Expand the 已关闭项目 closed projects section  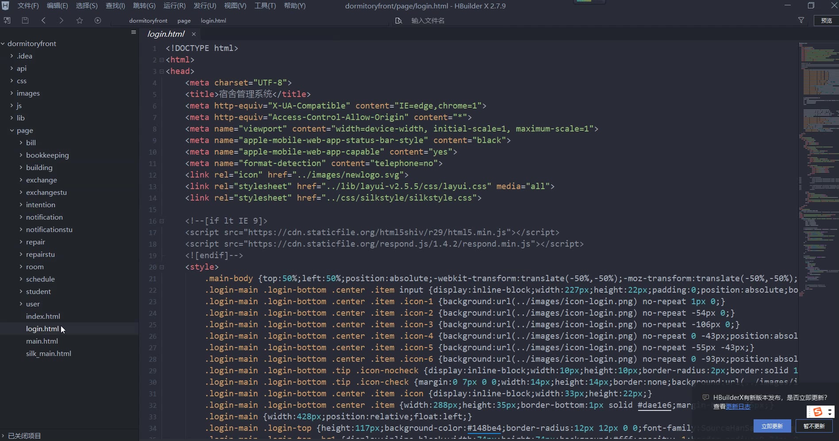coord(3,436)
